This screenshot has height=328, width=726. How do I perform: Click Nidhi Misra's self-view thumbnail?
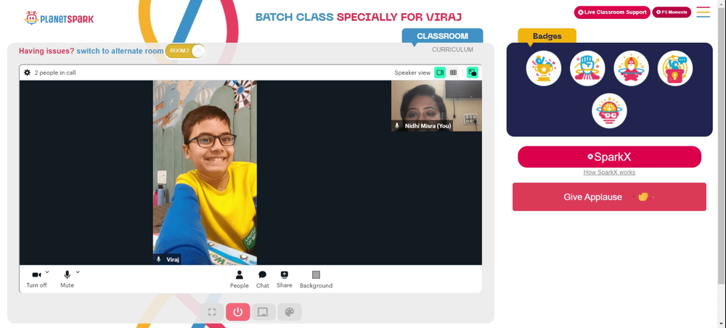pyautogui.click(x=436, y=106)
